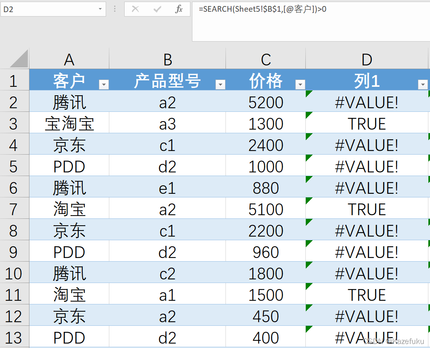
Task: Select cell A5 containing PDD
Action: pos(69,165)
